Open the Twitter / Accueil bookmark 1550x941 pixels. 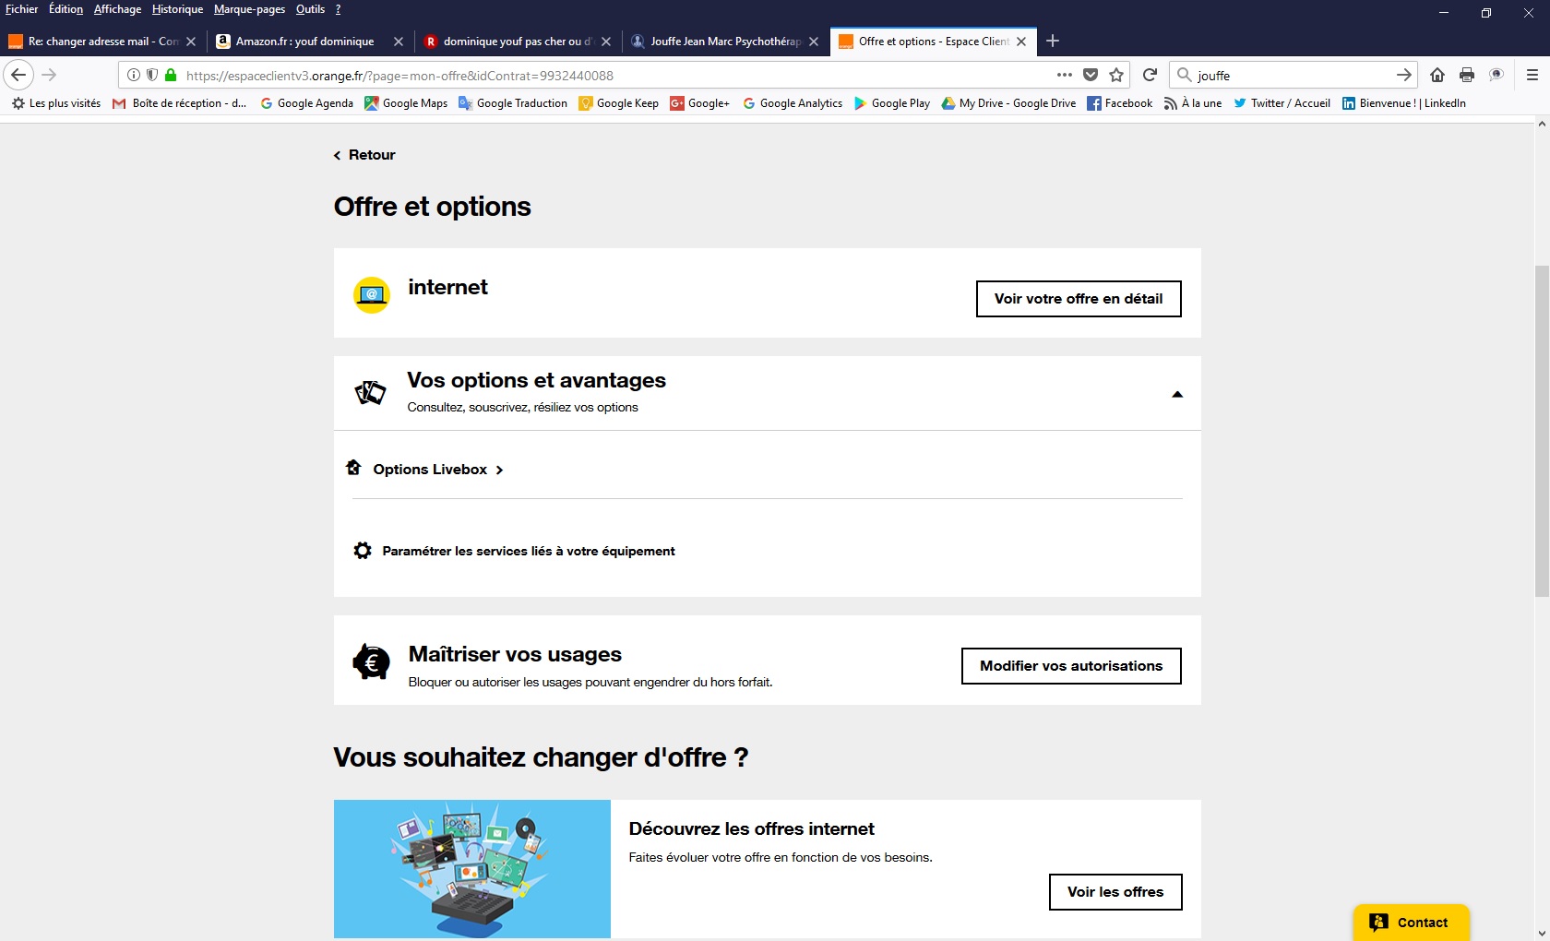(1282, 103)
